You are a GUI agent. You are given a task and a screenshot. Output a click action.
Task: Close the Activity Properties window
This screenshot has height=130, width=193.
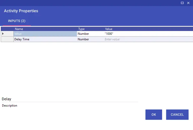click(188, 3)
